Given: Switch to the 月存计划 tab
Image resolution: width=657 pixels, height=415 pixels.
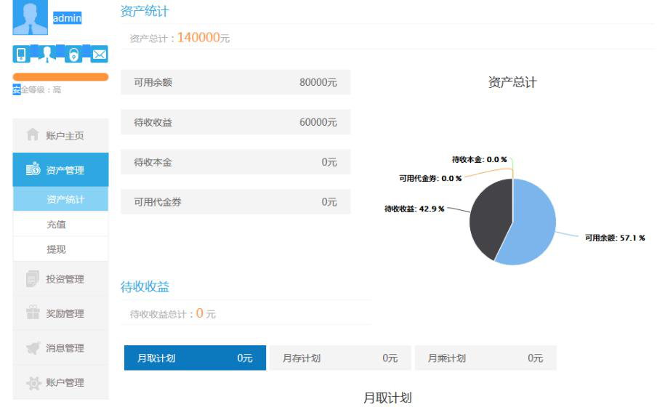Looking at the screenshot, I should 339,358.
